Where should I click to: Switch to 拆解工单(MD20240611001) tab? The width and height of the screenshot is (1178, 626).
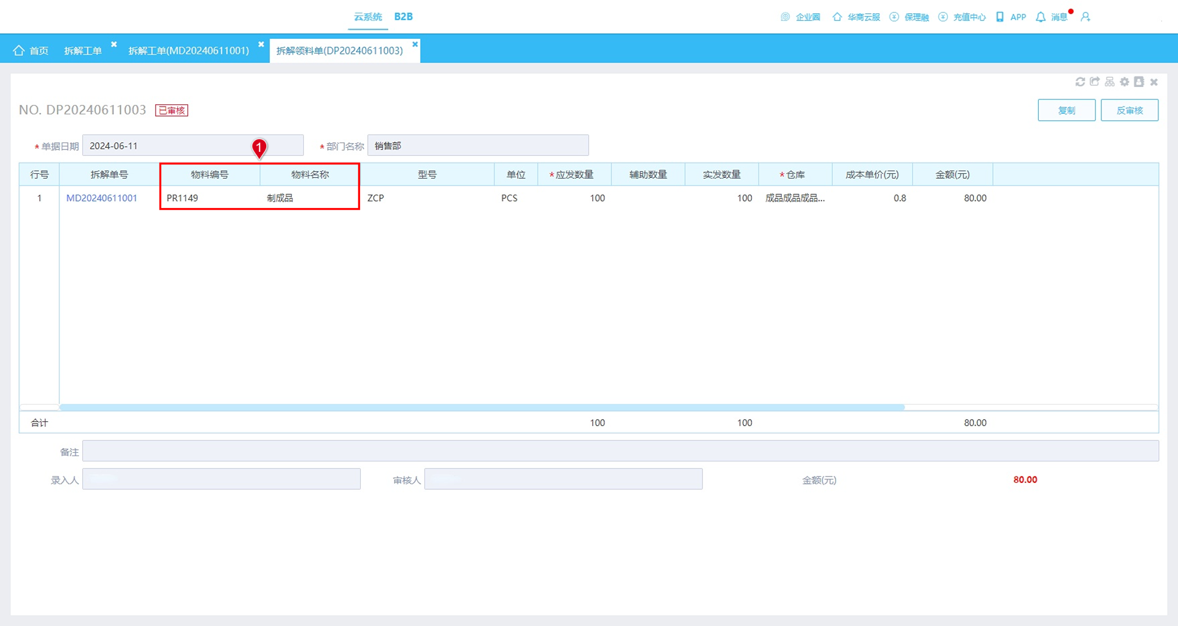189,50
